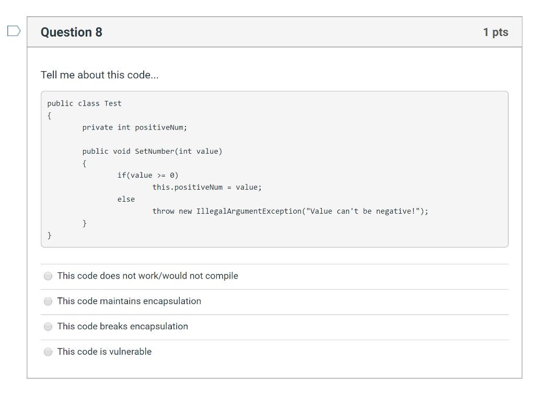Click the 'else' keyword in the code
The image size is (535, 393).
tap(126, 199)
